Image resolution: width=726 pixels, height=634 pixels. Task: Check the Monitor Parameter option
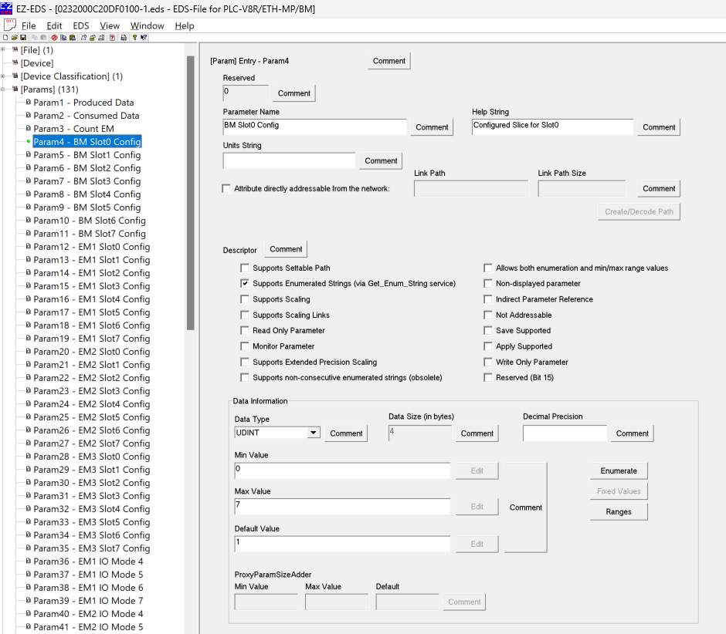245,346
